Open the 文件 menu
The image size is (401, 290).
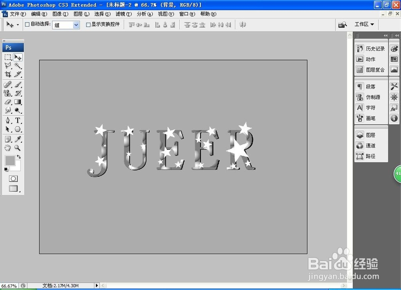[x=18, y=14]
